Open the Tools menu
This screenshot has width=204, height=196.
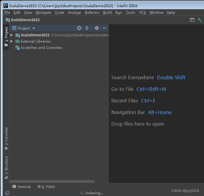(x=130, y=13)
